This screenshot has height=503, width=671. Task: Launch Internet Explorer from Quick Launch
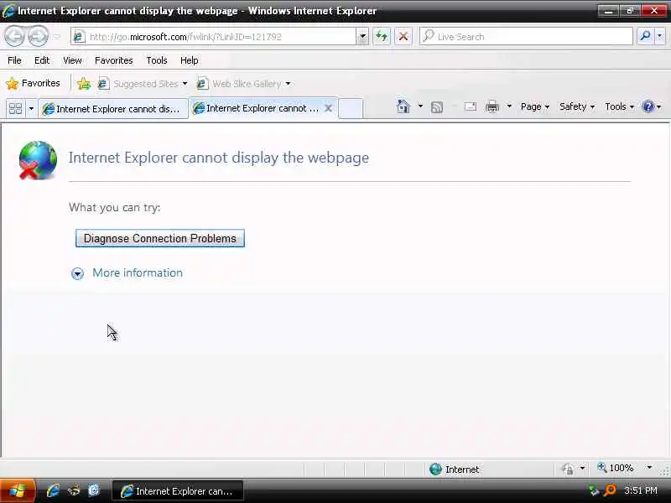pos(53,490)
